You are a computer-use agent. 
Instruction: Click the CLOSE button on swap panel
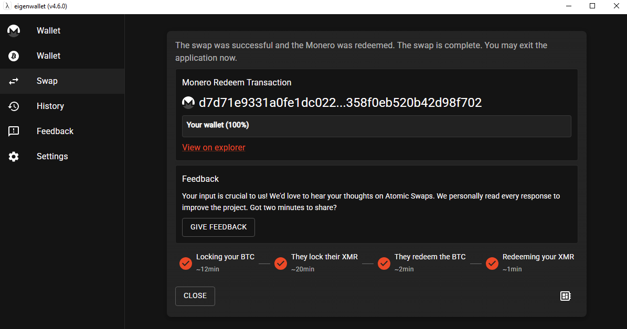pyautogui.click(x=195, y=296)
